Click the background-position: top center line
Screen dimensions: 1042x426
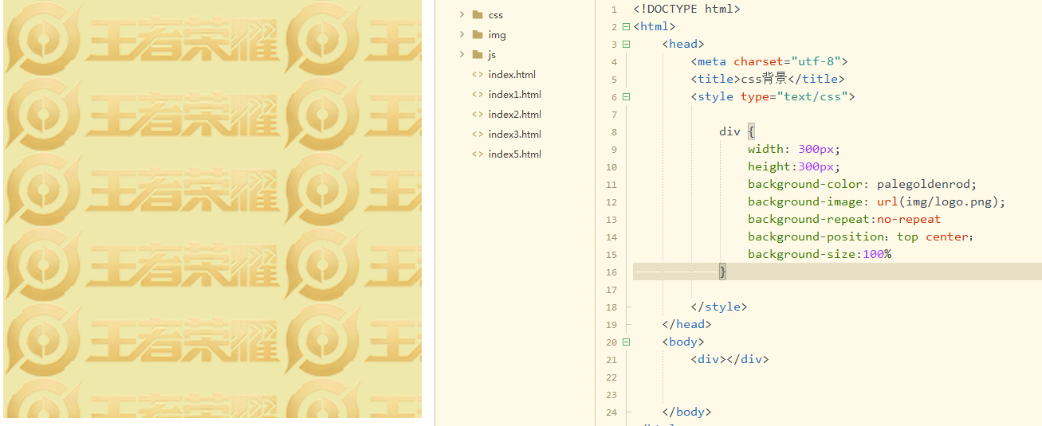861,236
